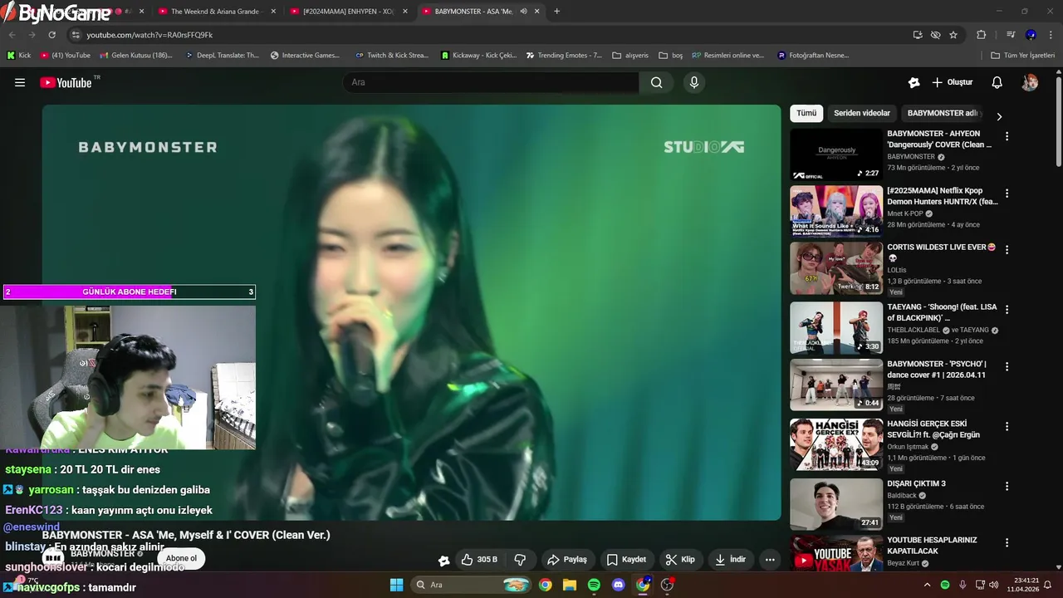Open the YouTube hamburger guide menu
This screenshot has height=598, width=1063.
[20, 82]
